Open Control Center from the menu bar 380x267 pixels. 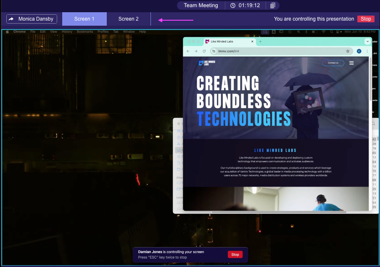338,32
